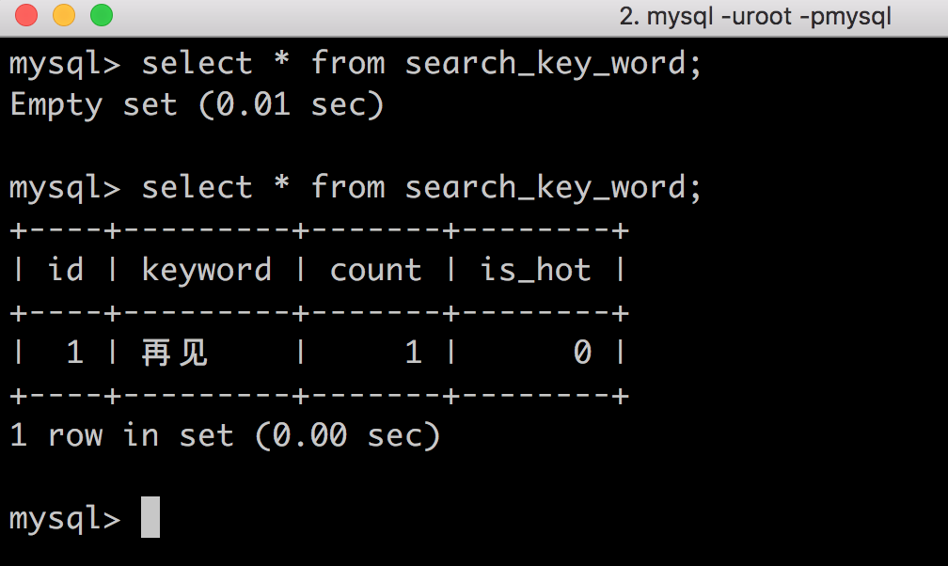Click the last empty mysql> prompt text
Image resolution: width=948 pixels, height=566 pixels.
click(x=65, y=519)
